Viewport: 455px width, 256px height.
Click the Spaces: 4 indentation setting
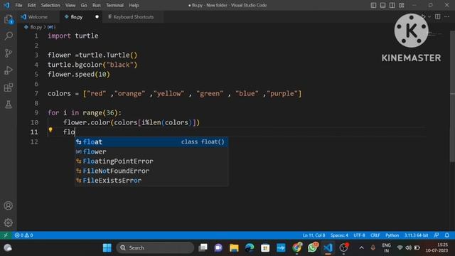tap(339, 235)
